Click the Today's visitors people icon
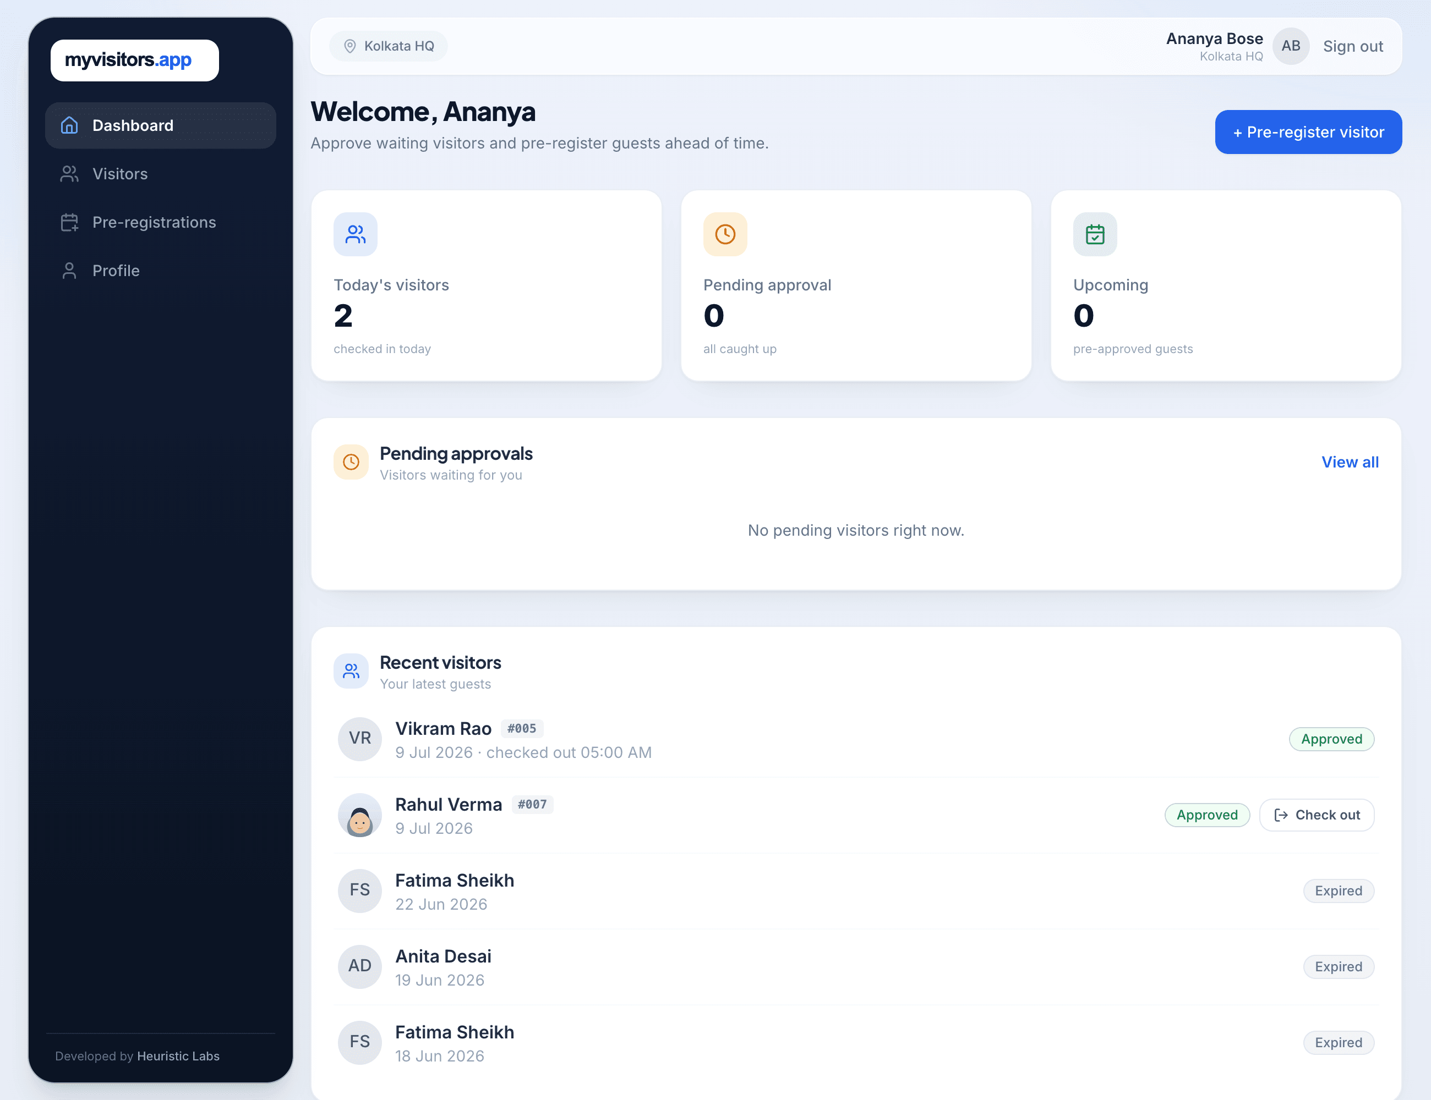 (x=355, y=234)
